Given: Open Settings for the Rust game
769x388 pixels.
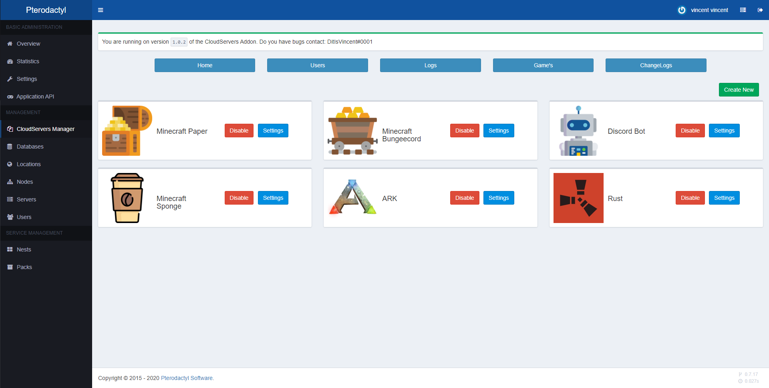Looking at the screenshot, I should pyautogui.click(x=724, y=198).
